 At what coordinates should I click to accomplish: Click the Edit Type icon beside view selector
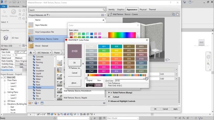coord(23,46)
